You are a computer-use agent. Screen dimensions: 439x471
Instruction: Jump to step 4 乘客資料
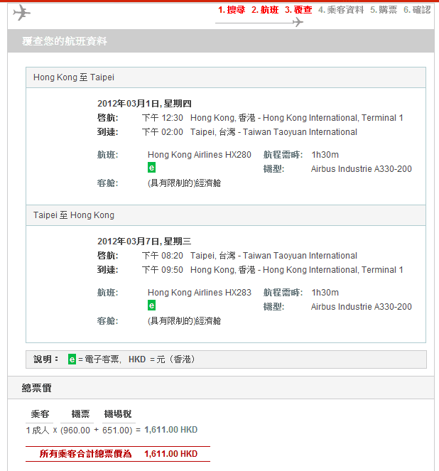coord(341,10)
